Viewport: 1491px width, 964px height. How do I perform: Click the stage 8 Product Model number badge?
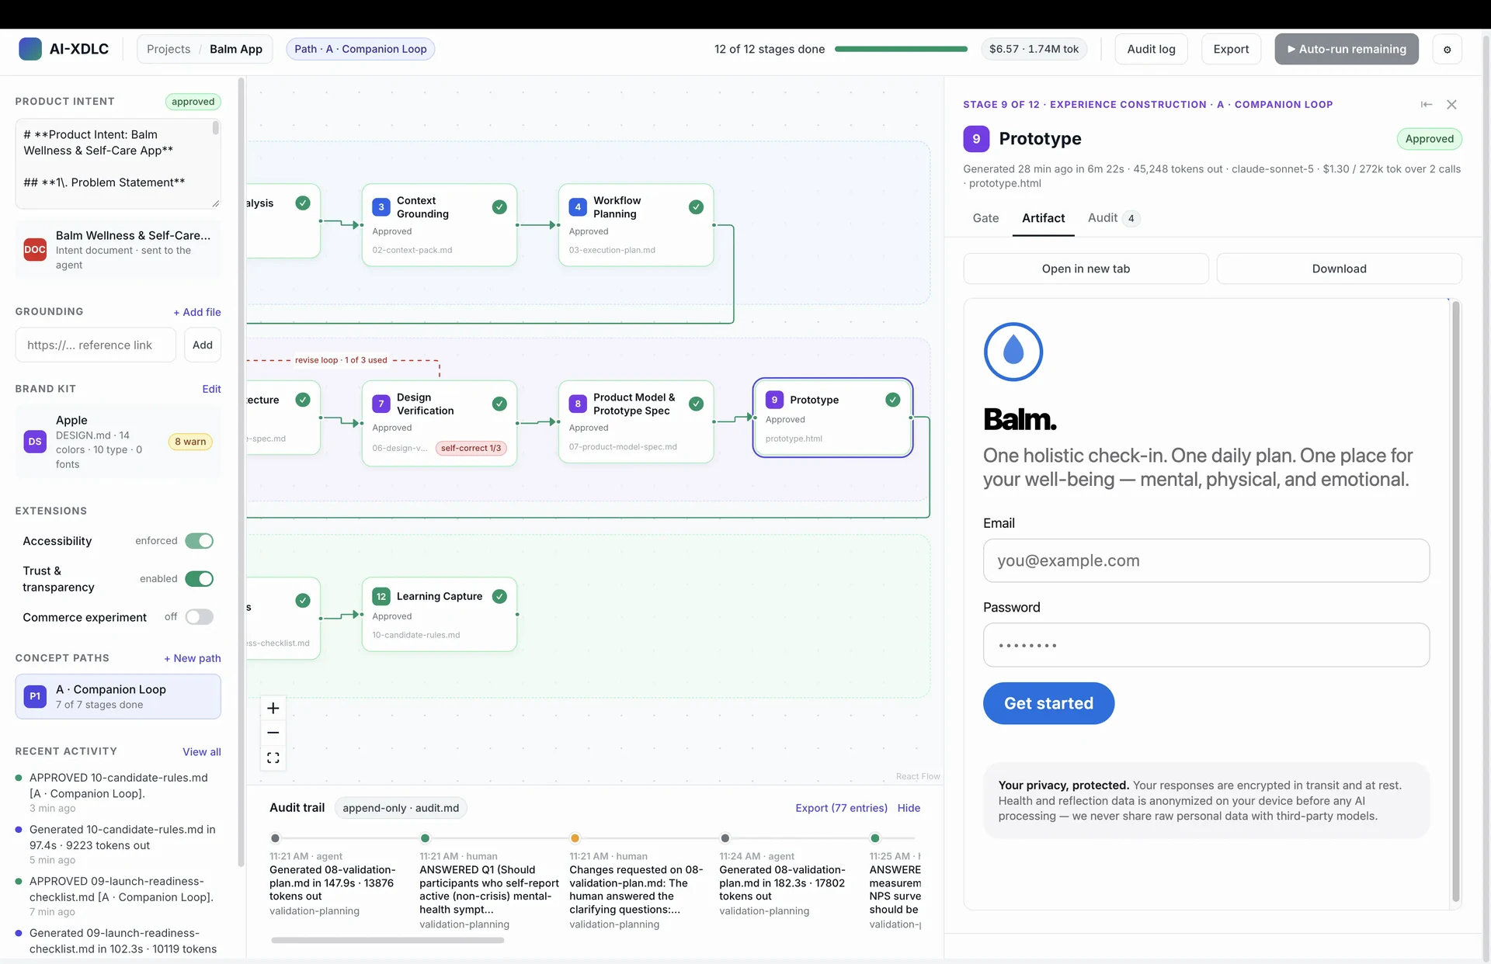[578, 404]
